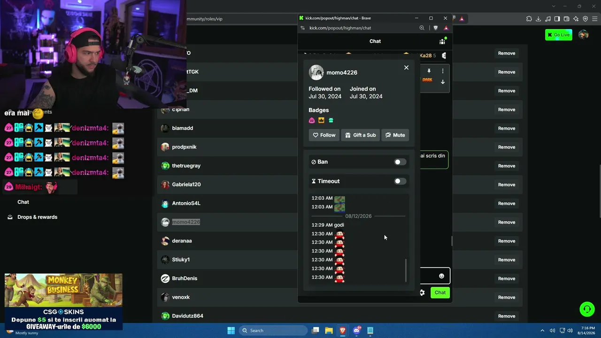This screenshot has width=601, height=338.
Task: Open Brave browser from taskbar
Action: point(343,330)
